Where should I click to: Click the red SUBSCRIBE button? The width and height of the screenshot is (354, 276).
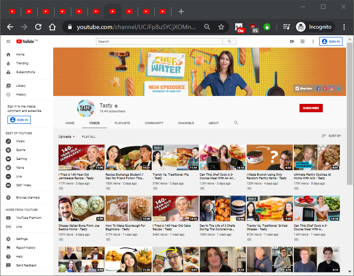click(311, 108)
